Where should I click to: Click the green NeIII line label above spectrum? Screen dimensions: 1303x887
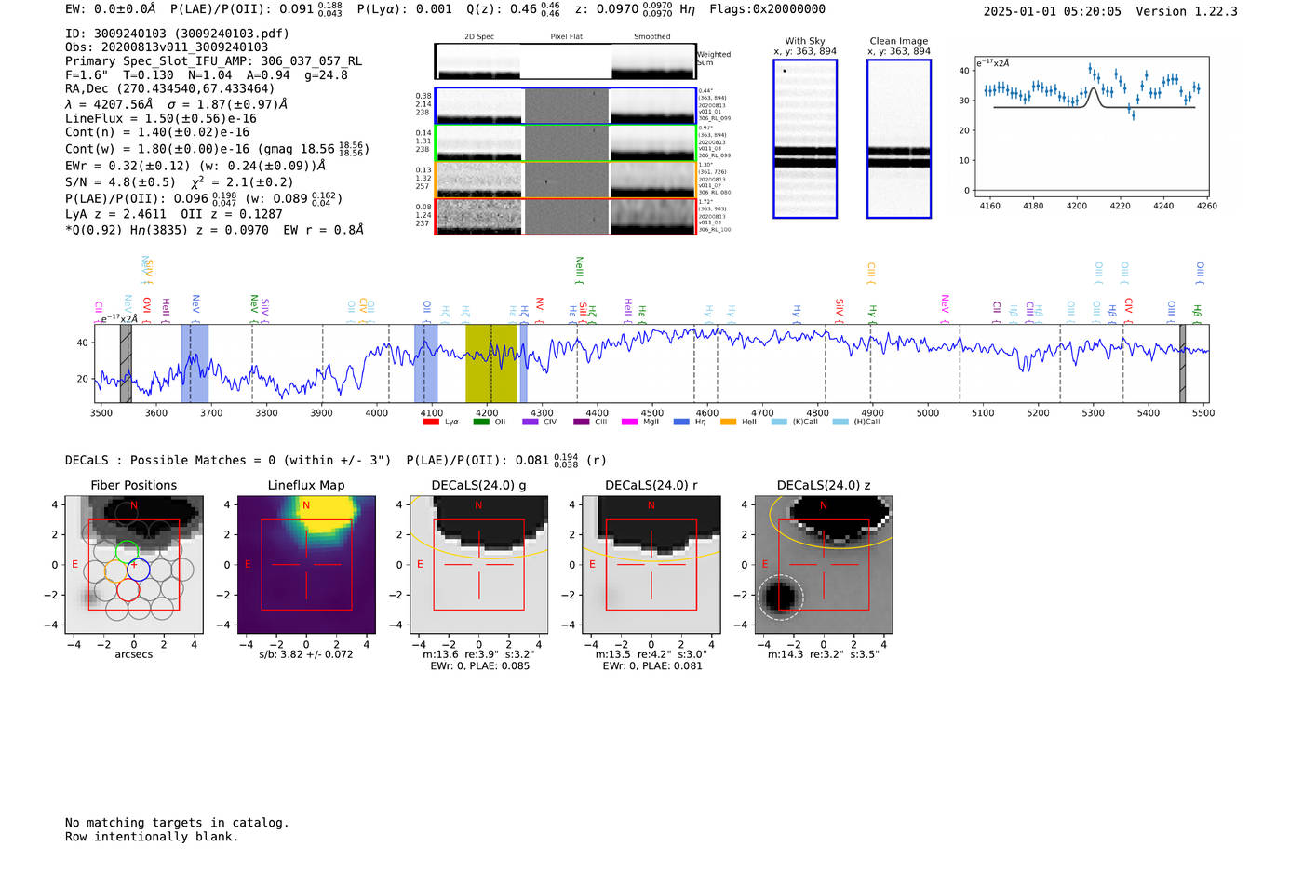click(579, 271)
